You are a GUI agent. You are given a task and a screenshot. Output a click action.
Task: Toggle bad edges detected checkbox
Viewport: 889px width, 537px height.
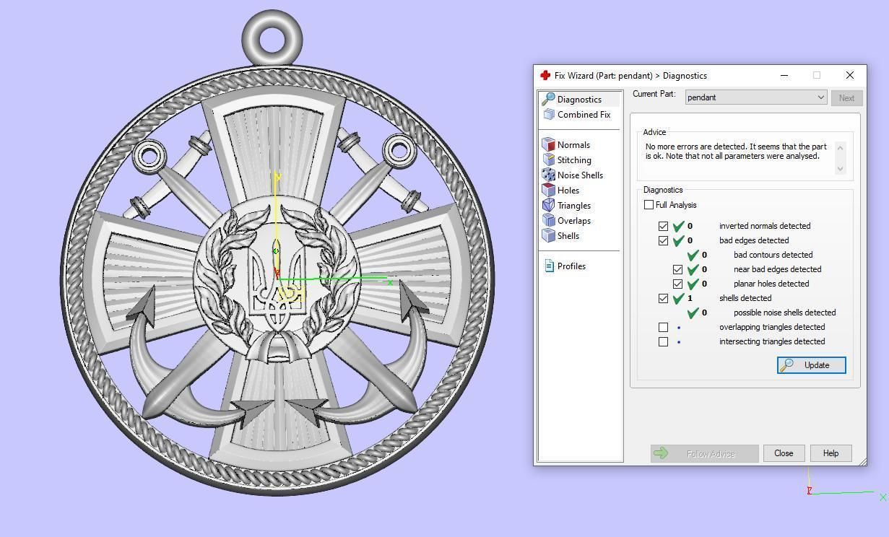pos(663,240)
